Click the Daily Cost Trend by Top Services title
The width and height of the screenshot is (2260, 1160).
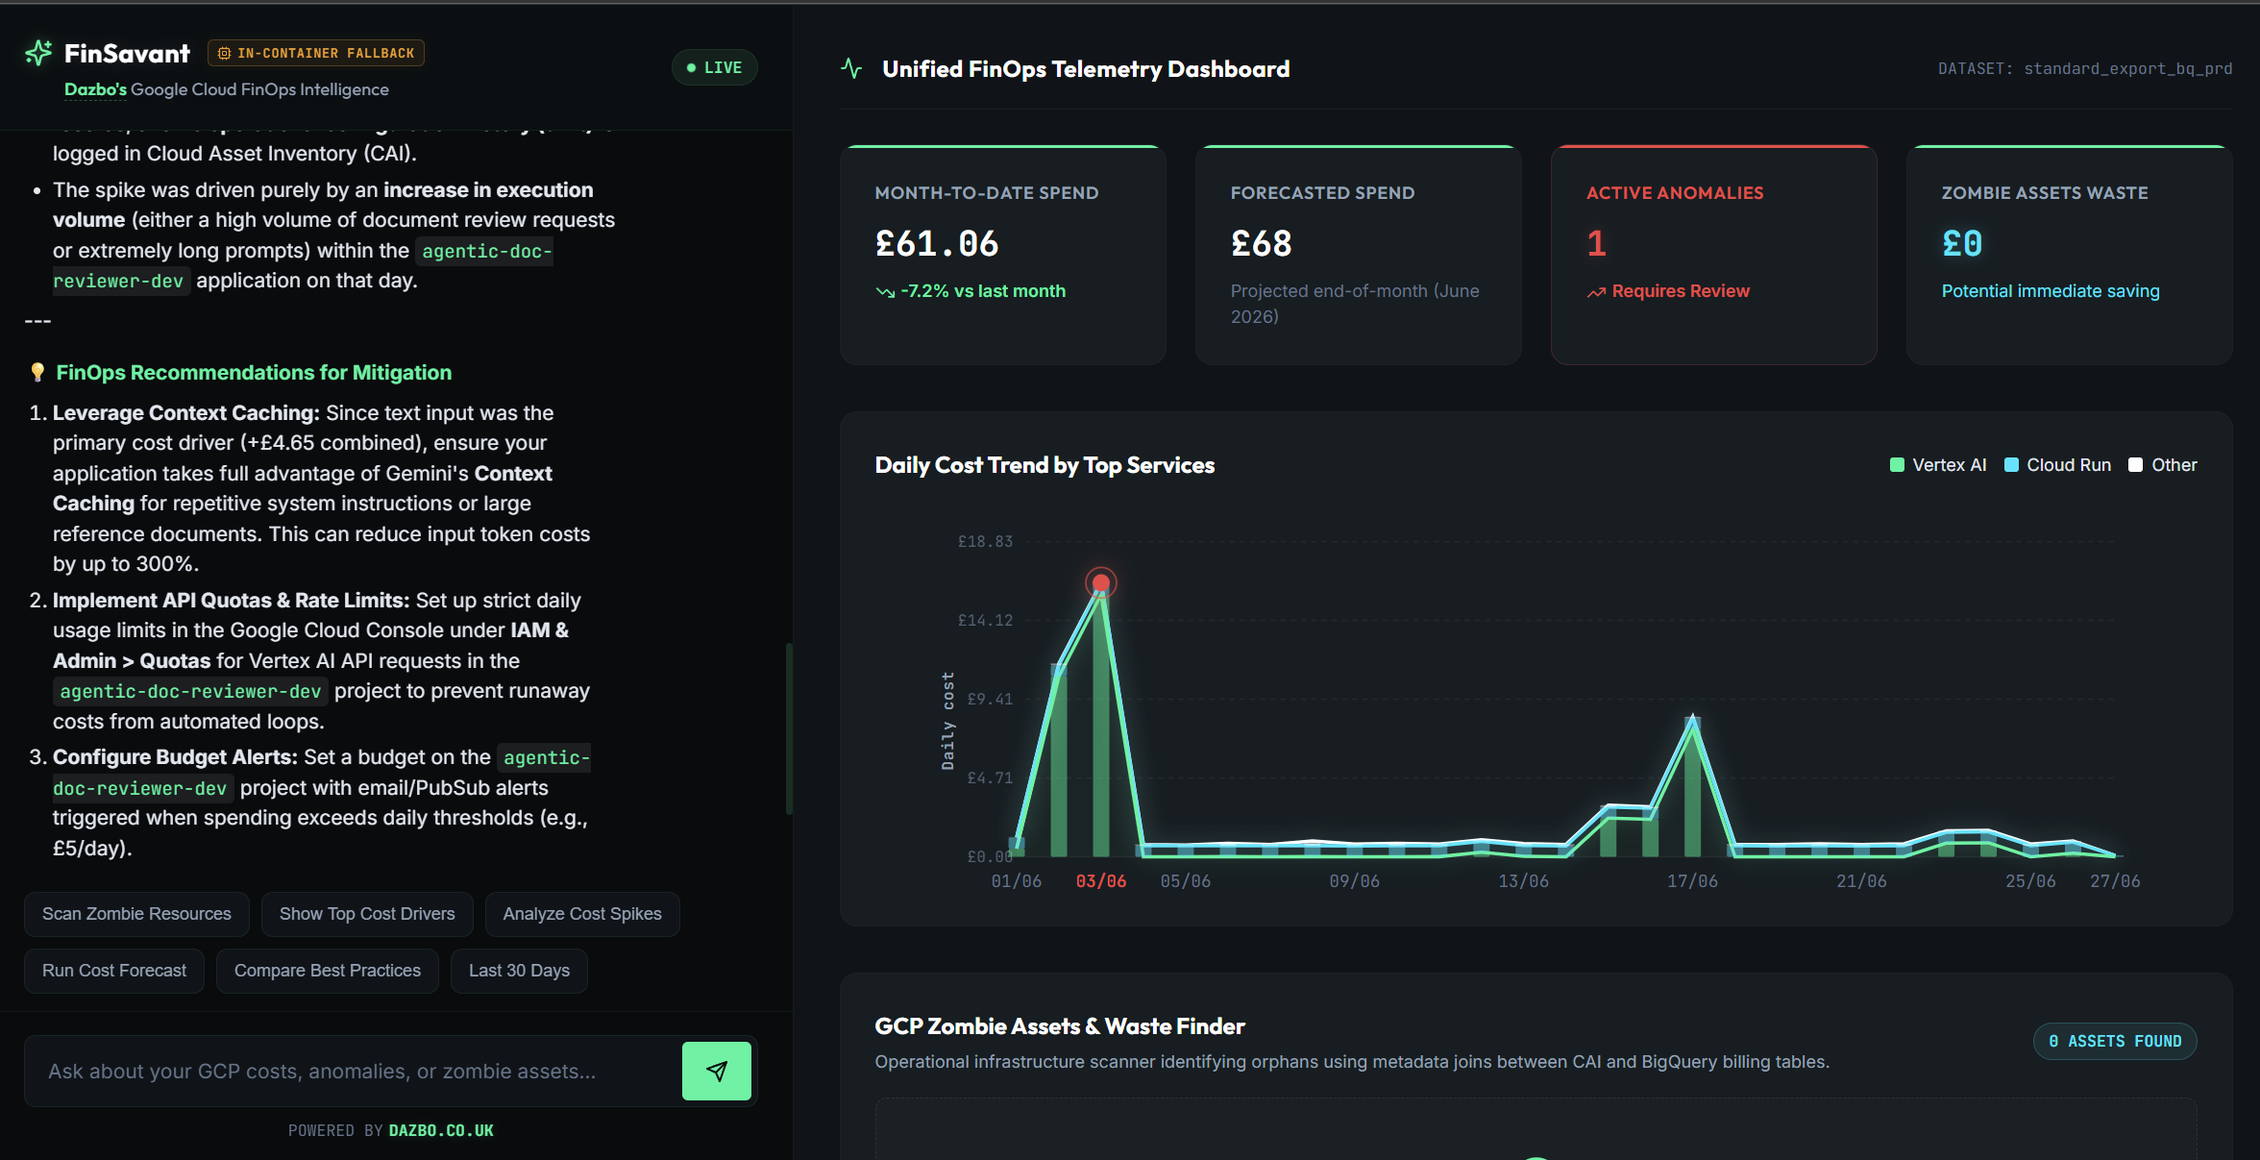coord(1044,465)
